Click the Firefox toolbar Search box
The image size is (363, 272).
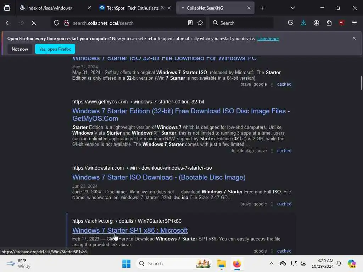242,23
